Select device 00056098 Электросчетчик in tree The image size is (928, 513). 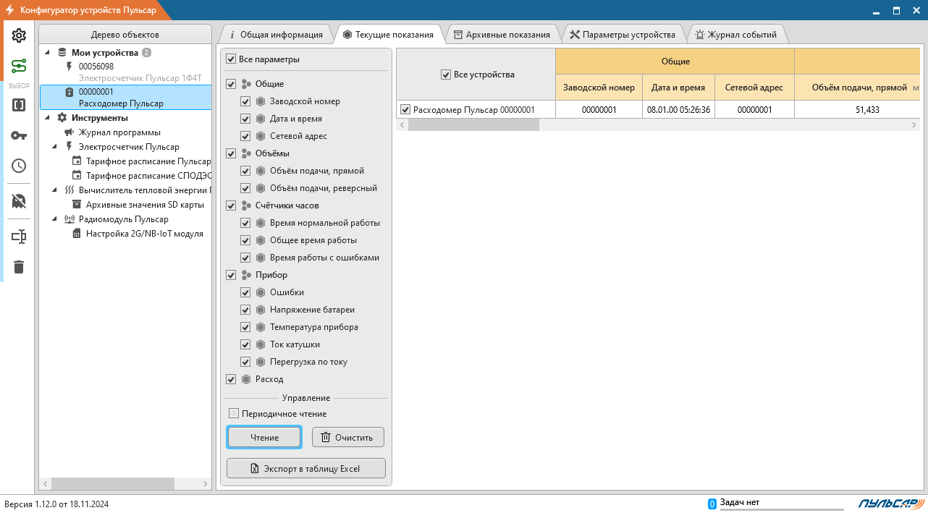[126, 72]
